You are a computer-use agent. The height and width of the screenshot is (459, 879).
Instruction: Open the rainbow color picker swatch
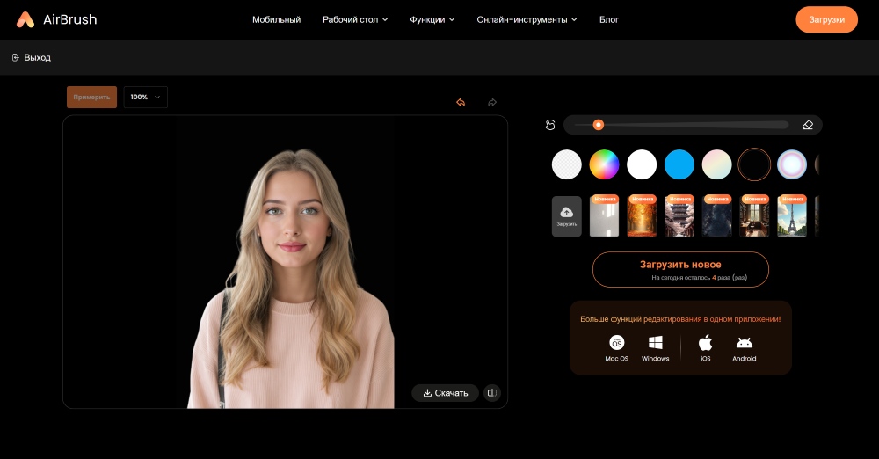click(x=605, y=164)
